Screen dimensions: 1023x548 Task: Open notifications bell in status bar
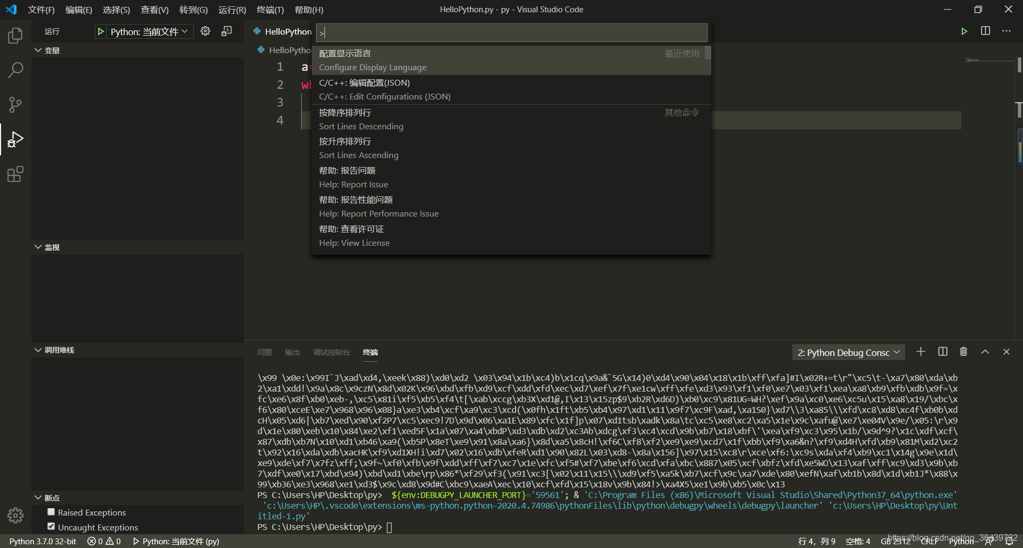coord(1009,541)
